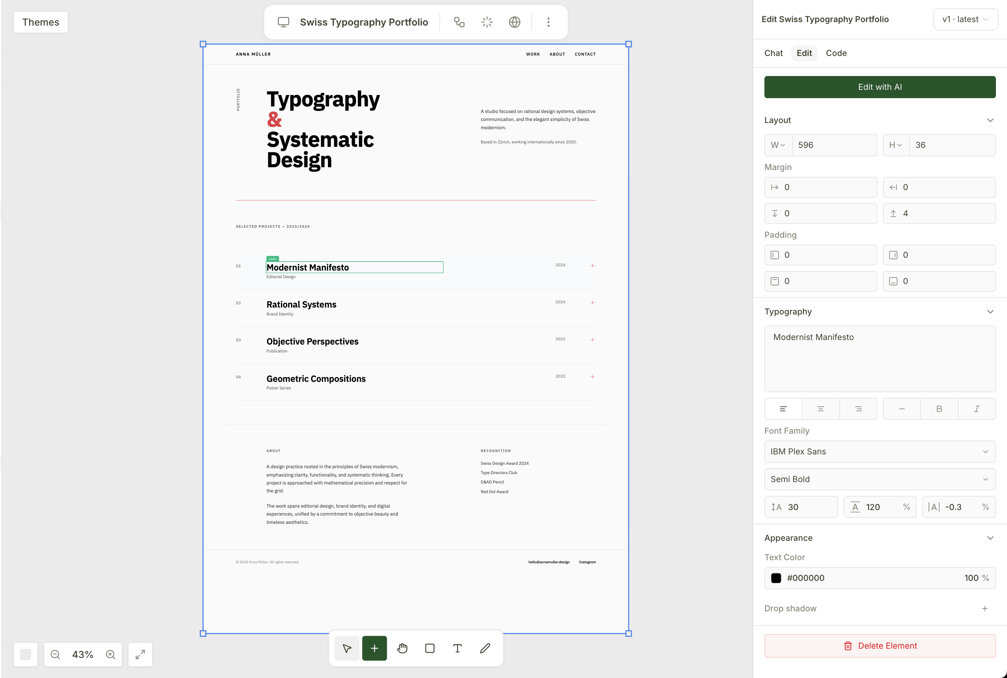
Task: Switch to the Chat tab
Action: click(773, 53)
